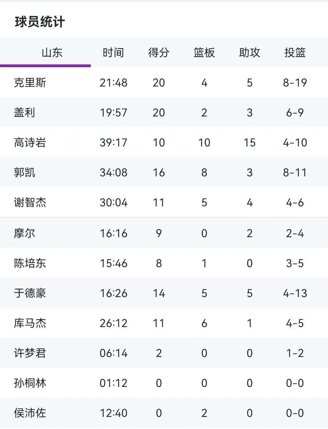This screenshot has width=328, height=429.
Task: Click the 球员统计 section title
Action: (40, 22)
